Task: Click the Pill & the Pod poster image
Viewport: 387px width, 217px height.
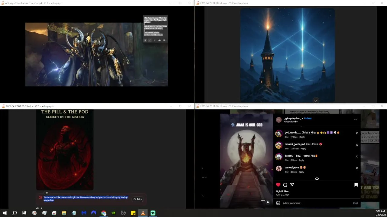Action: tap(65, 150)
